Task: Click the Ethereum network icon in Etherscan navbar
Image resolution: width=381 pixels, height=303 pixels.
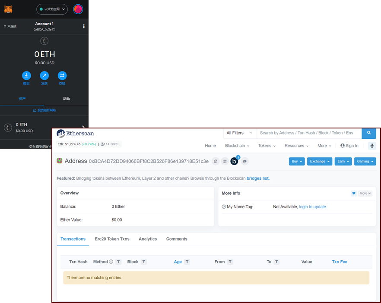Action: point(372,146)
